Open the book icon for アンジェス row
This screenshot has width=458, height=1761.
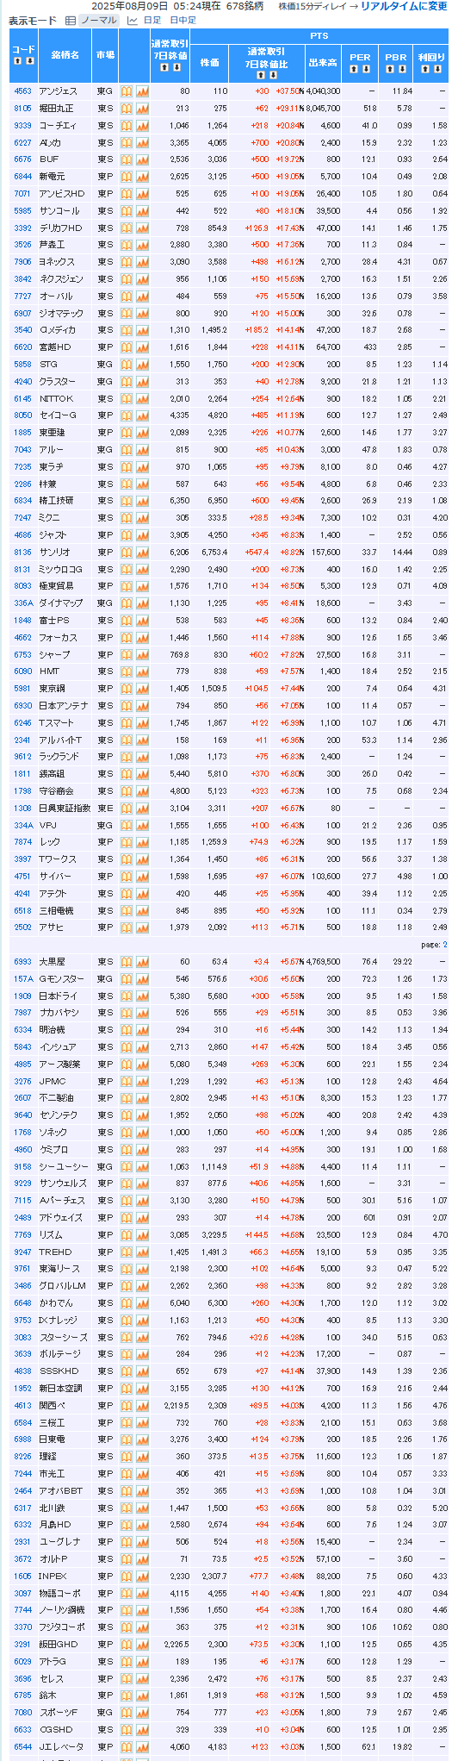tap(127, 91)
